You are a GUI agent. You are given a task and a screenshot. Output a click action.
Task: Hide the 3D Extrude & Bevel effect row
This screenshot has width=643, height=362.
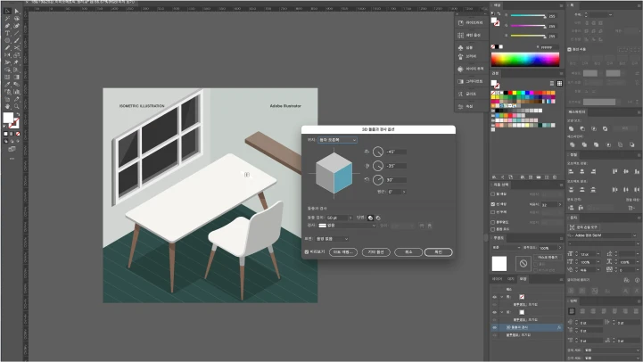tap(495, 327)
